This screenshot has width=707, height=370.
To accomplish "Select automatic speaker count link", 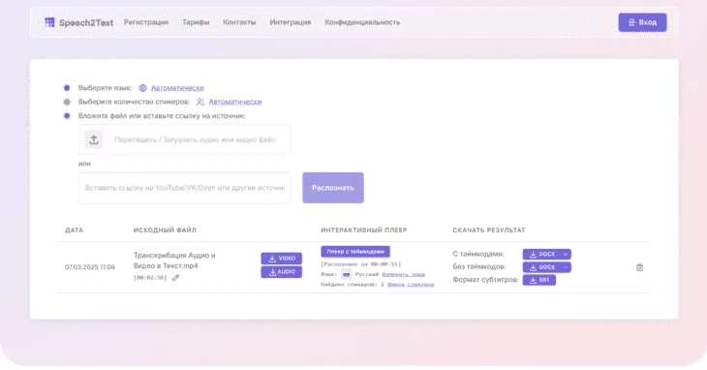I will click(x=235, y=102).
